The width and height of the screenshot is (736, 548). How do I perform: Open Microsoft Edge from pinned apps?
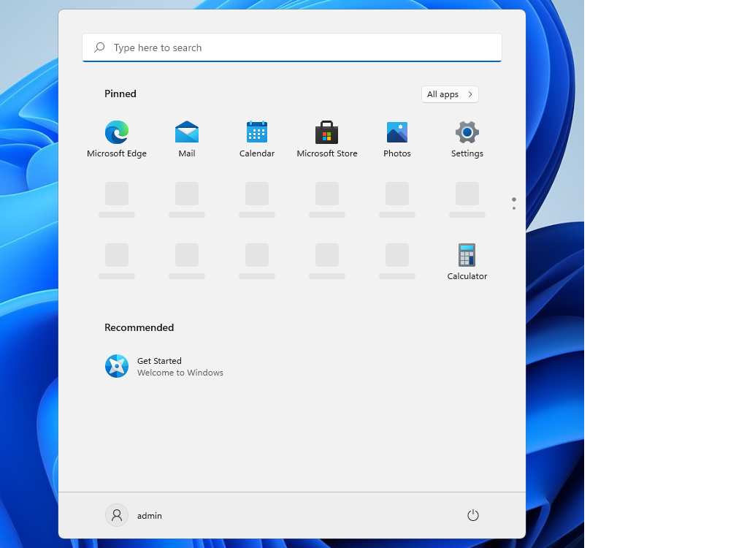117,134
